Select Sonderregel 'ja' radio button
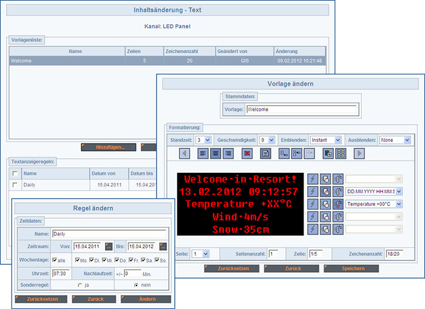The image size is (425, 309). (x=80, y=285)
